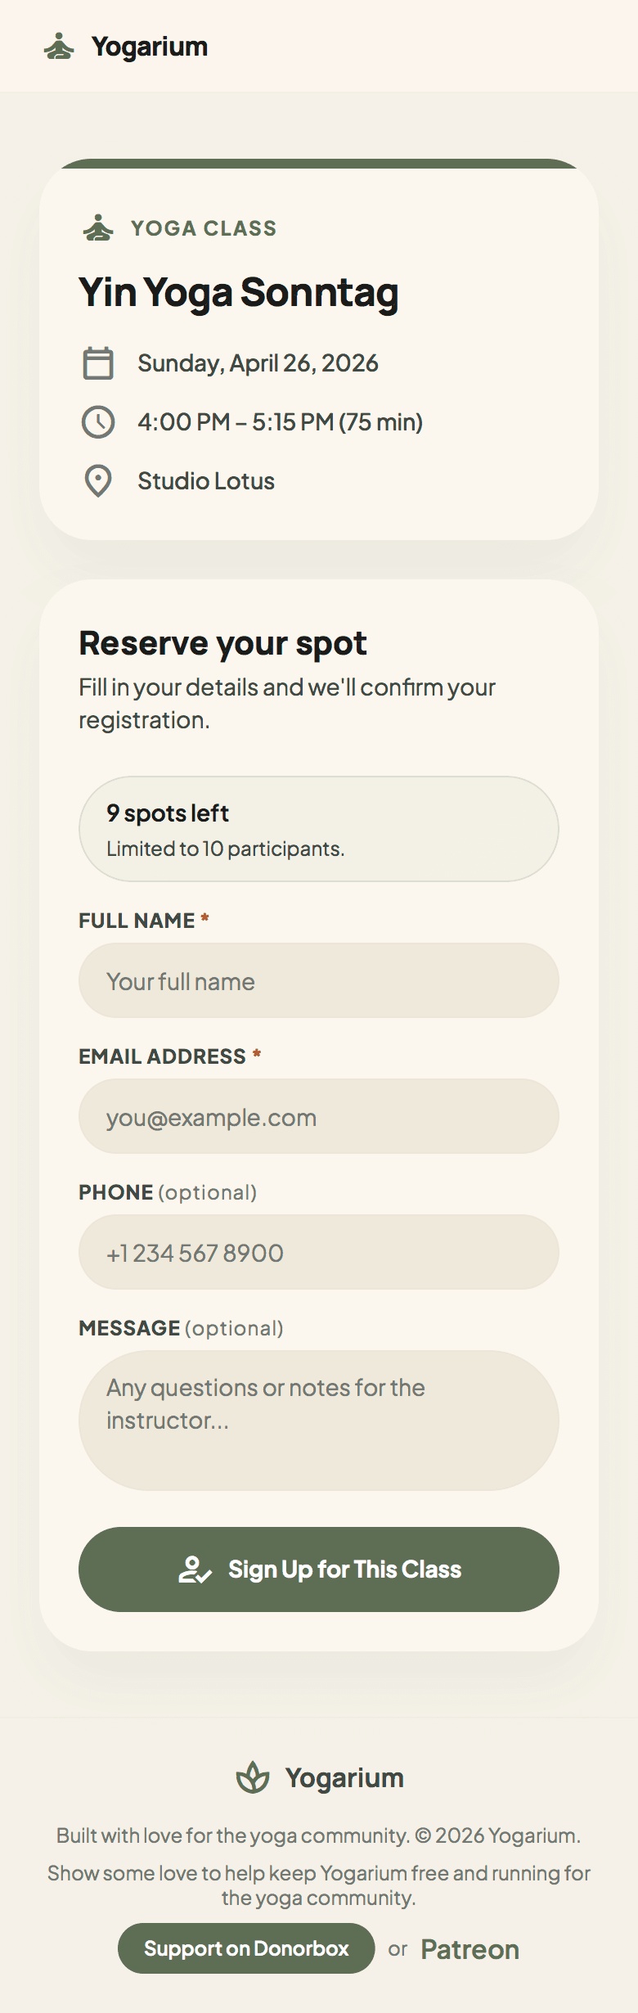638x2013 pixels.
Task: Open the Patreon link
Action: [x=470, y=1949]
